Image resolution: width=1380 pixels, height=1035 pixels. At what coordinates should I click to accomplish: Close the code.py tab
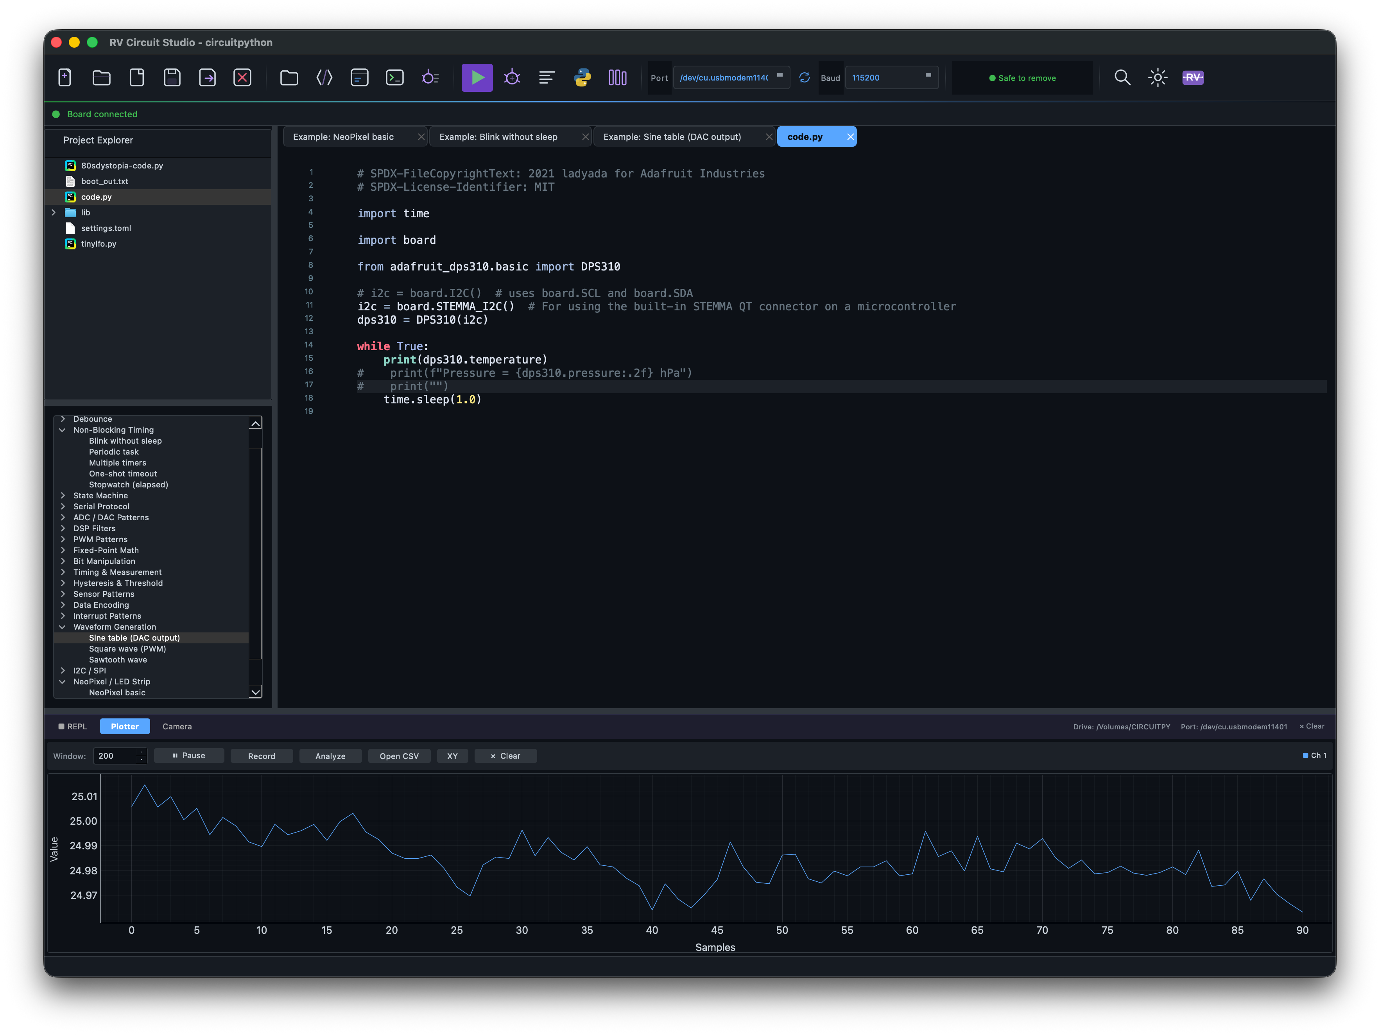[x=850, y=137]
